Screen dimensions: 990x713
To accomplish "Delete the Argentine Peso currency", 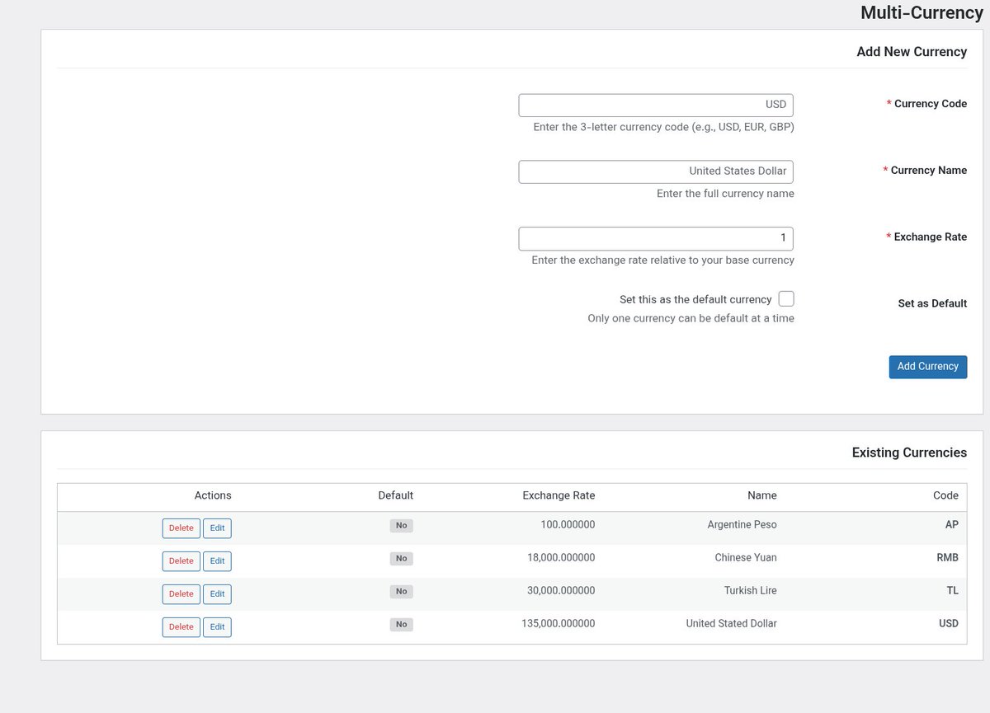I will click(181, 528).
